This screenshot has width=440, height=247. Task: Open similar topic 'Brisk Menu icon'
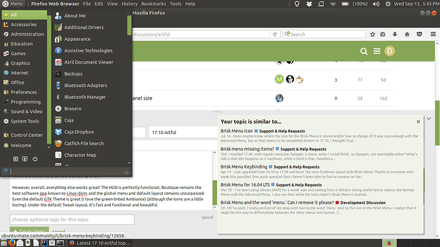[x=237, y=131]
